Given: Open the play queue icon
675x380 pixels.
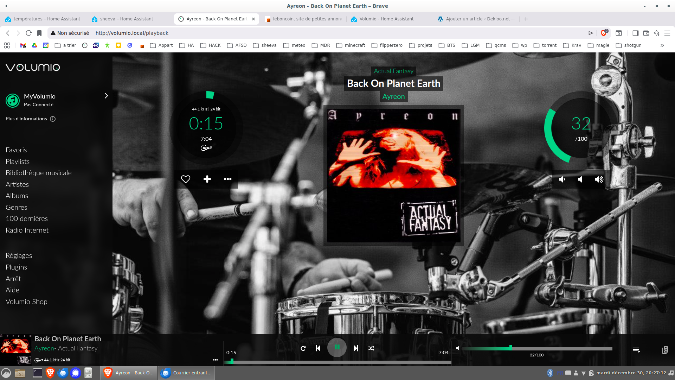Looking at the screenshot, I should tap(636, 350).
